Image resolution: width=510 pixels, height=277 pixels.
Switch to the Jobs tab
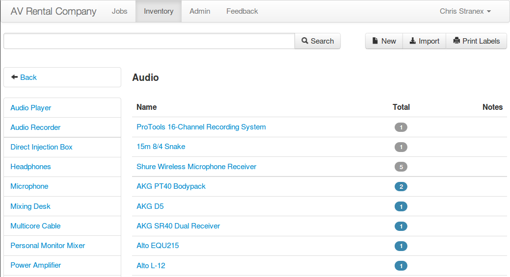pos(119,11)
